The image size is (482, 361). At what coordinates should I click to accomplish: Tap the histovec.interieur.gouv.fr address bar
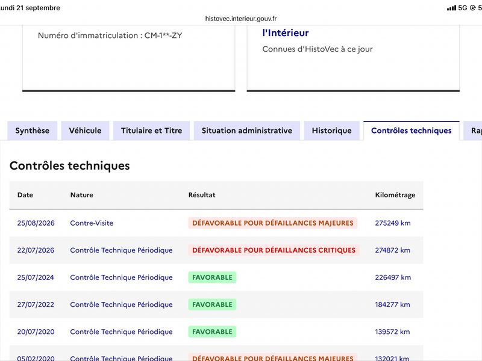click(x=241, y=19)
